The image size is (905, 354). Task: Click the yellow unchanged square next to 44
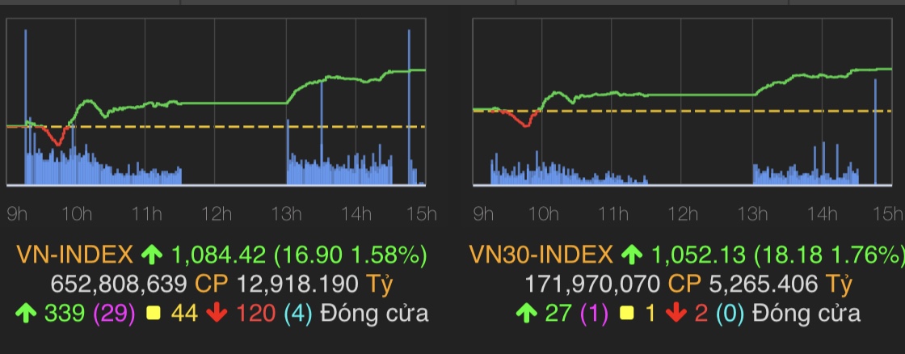click(x=154, y=314)
